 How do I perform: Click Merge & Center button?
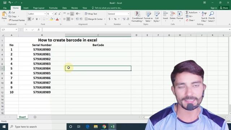[x=94, y=19]
